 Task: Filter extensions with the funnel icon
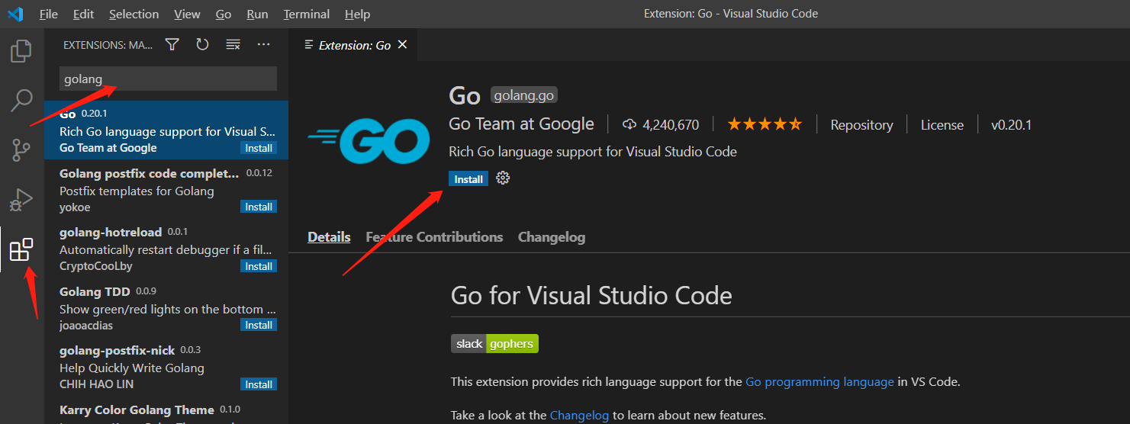[172, 45]
